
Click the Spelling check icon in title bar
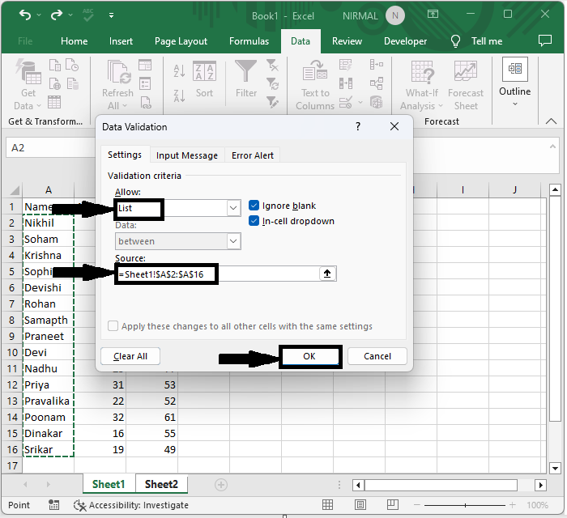click(x=87, y=15)
